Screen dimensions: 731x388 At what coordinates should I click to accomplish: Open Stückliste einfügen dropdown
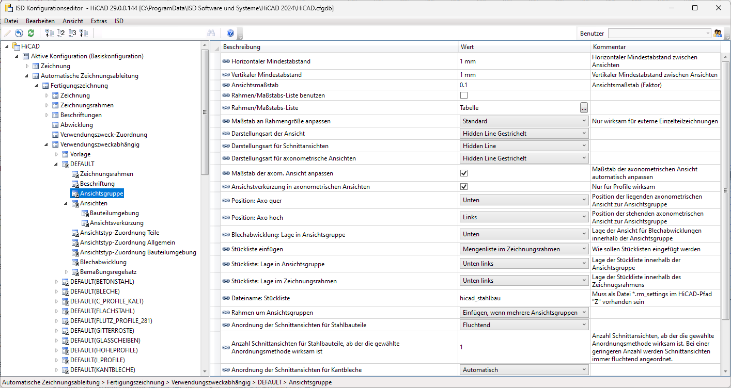click(524, 249)
